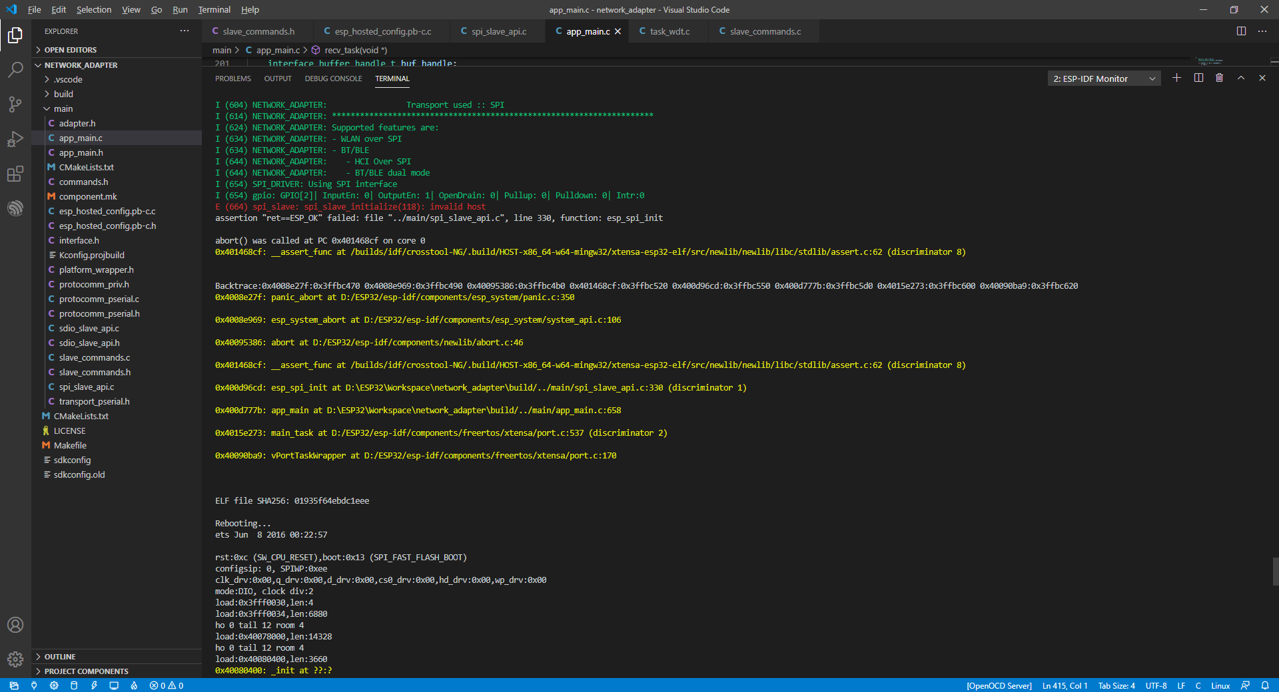Launch ESP-IDF Monitor with monitor icon
Image resolution: width=1279 pixels, height=692 pixels.
[114, 686]
